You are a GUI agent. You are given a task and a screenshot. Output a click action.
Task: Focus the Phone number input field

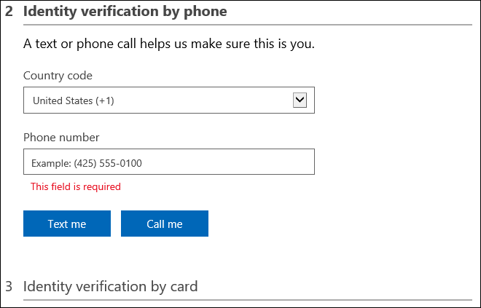[x=168, y=162]
